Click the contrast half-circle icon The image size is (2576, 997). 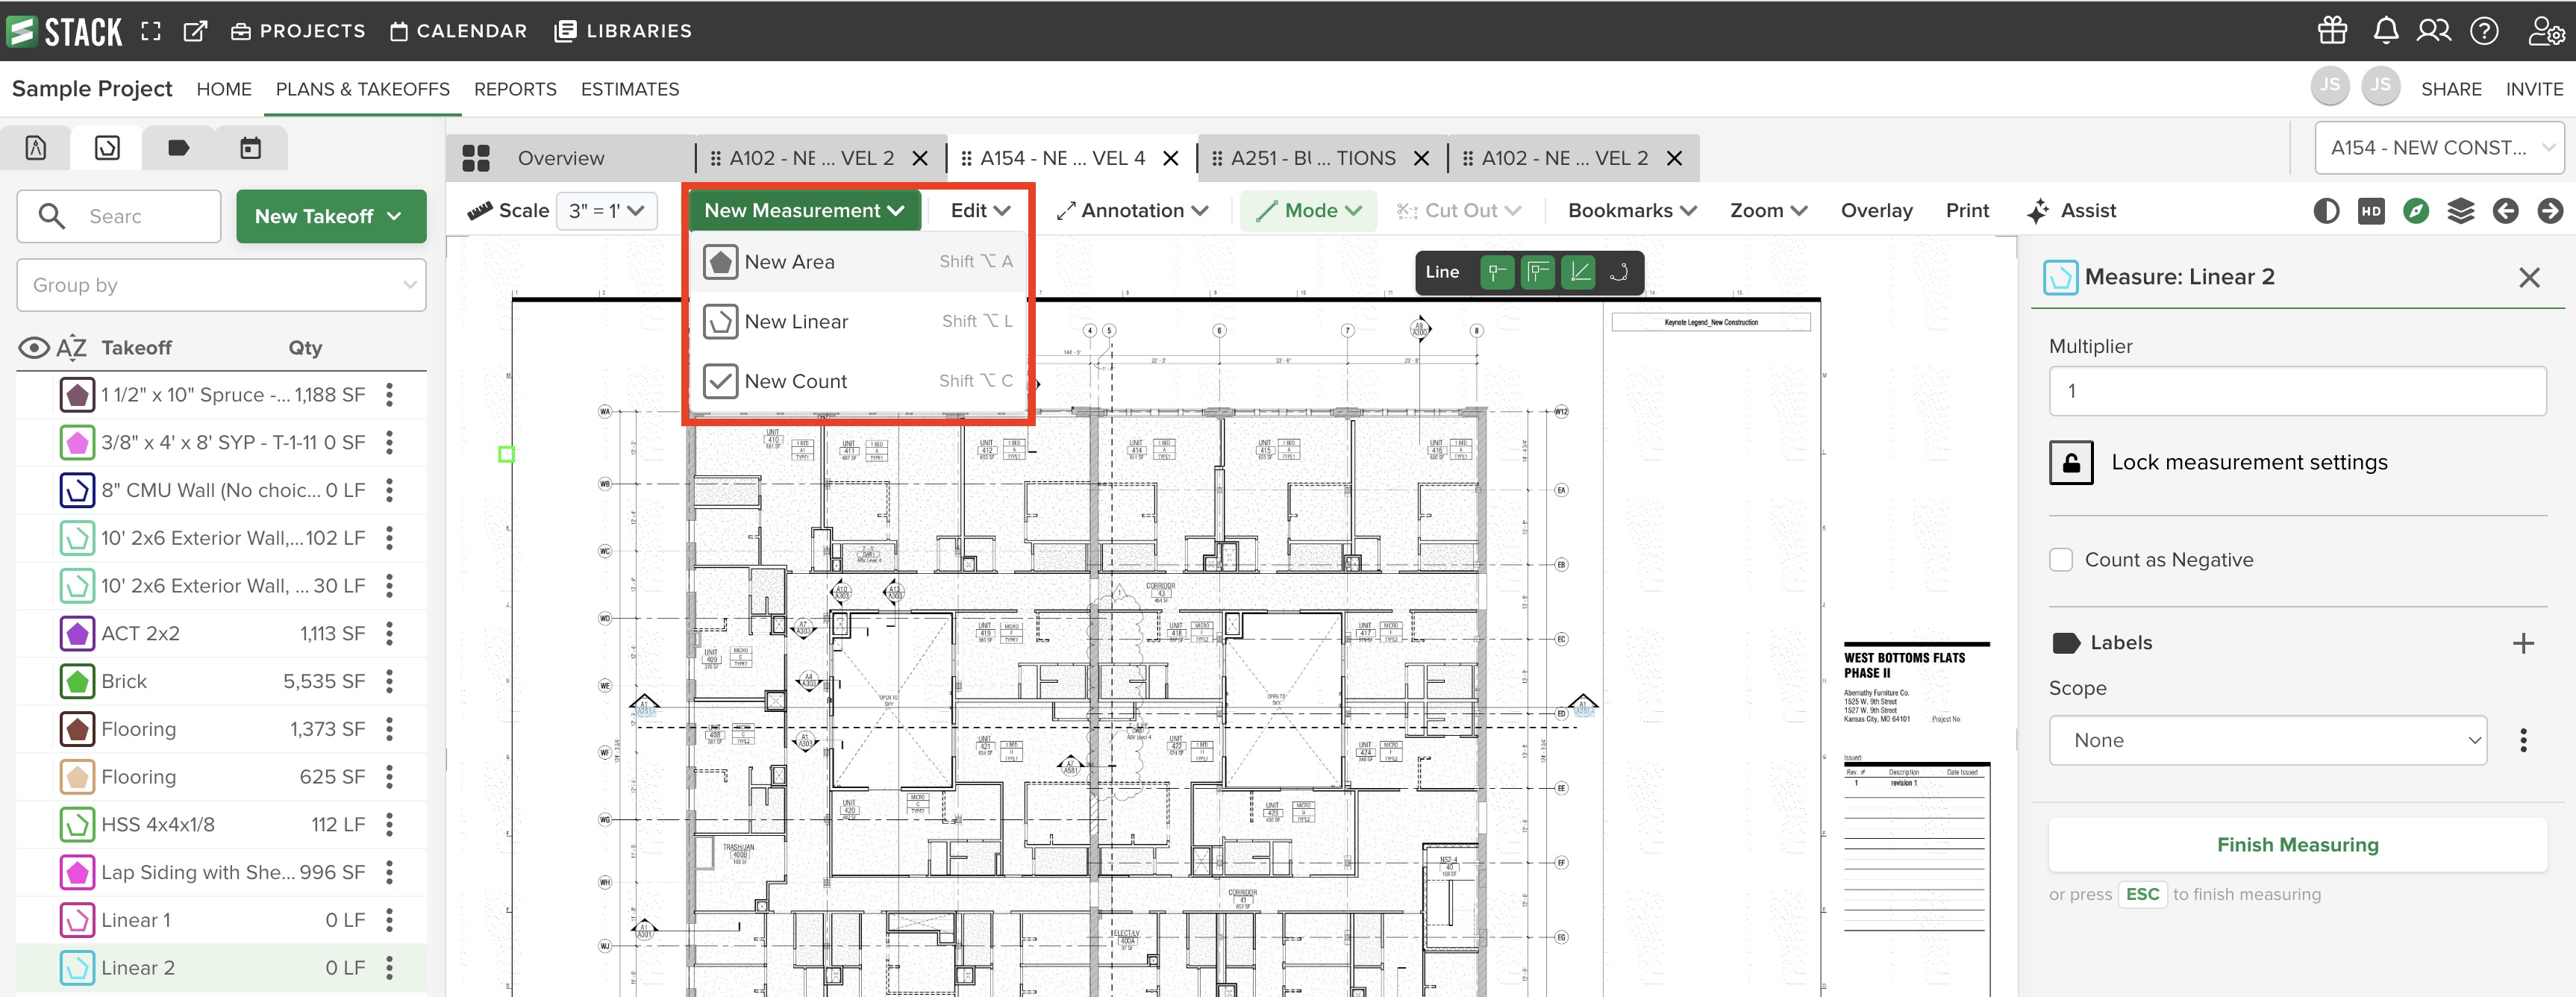(2326, 211)
